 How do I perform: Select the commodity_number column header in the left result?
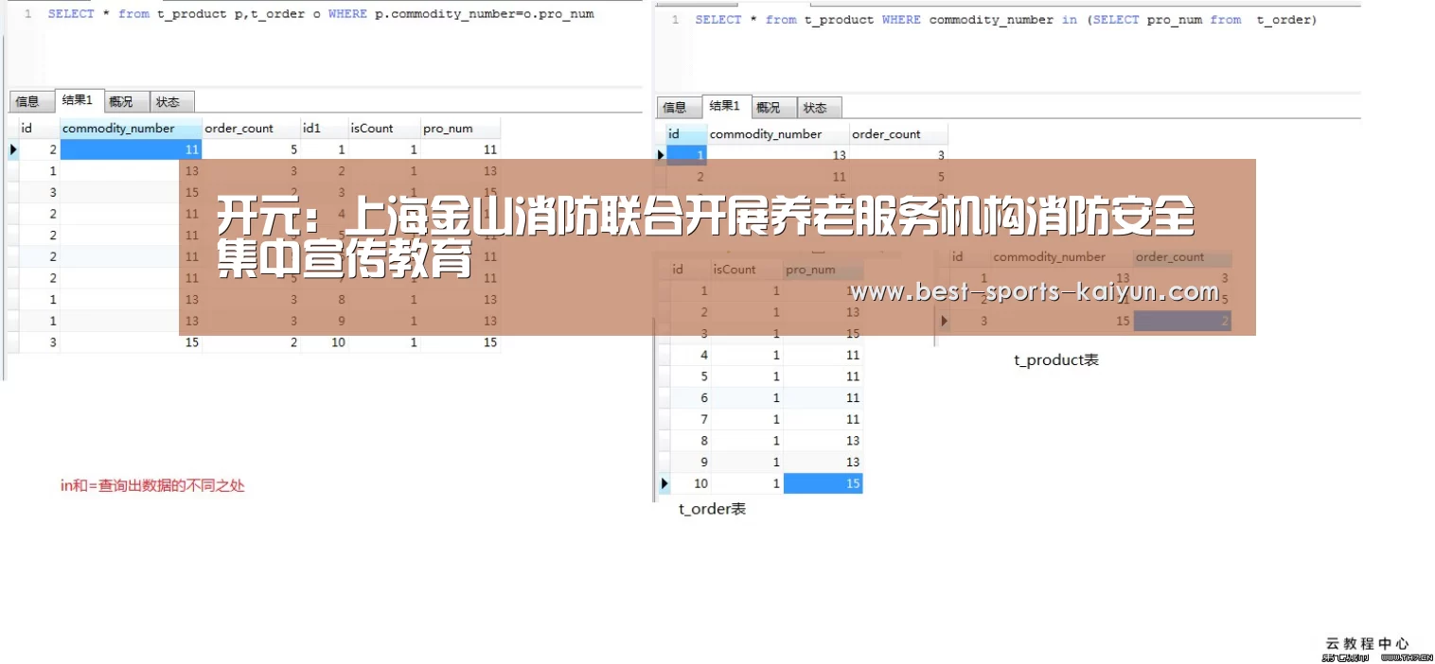point(131,129)
